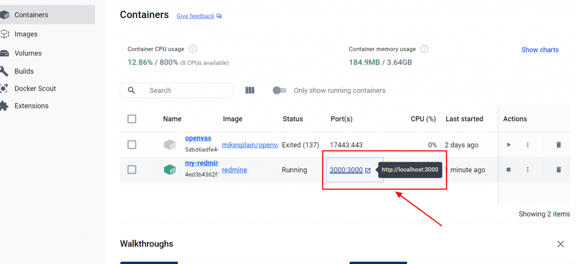576x264 pixels.
Task: Open the 3000:3000 port link
Action: click(346, 170)
